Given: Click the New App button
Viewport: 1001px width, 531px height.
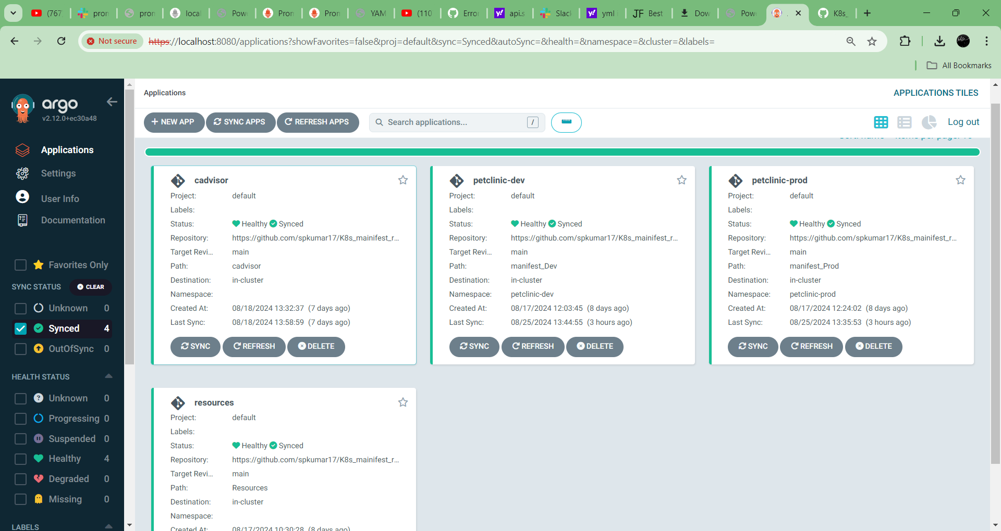Looking at the screenshot, I should [173, 122].
